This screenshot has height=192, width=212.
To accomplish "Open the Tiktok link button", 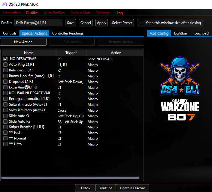I will pyautogui.click(x=86, y=188).
